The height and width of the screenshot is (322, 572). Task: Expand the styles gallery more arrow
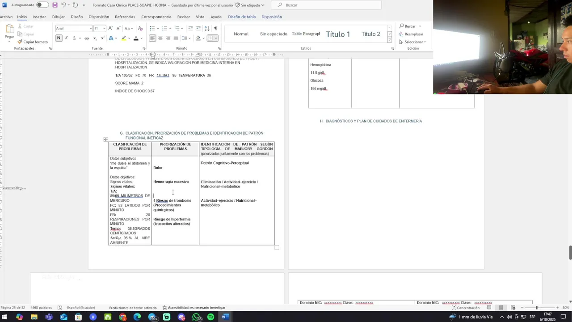tap(390, 40)
